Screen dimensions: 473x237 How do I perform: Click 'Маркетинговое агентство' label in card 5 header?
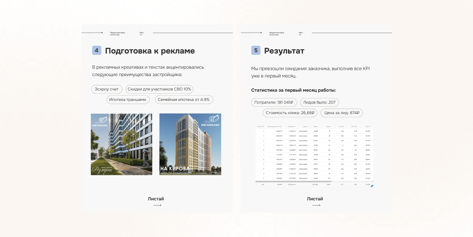click(x=277, y=34)
